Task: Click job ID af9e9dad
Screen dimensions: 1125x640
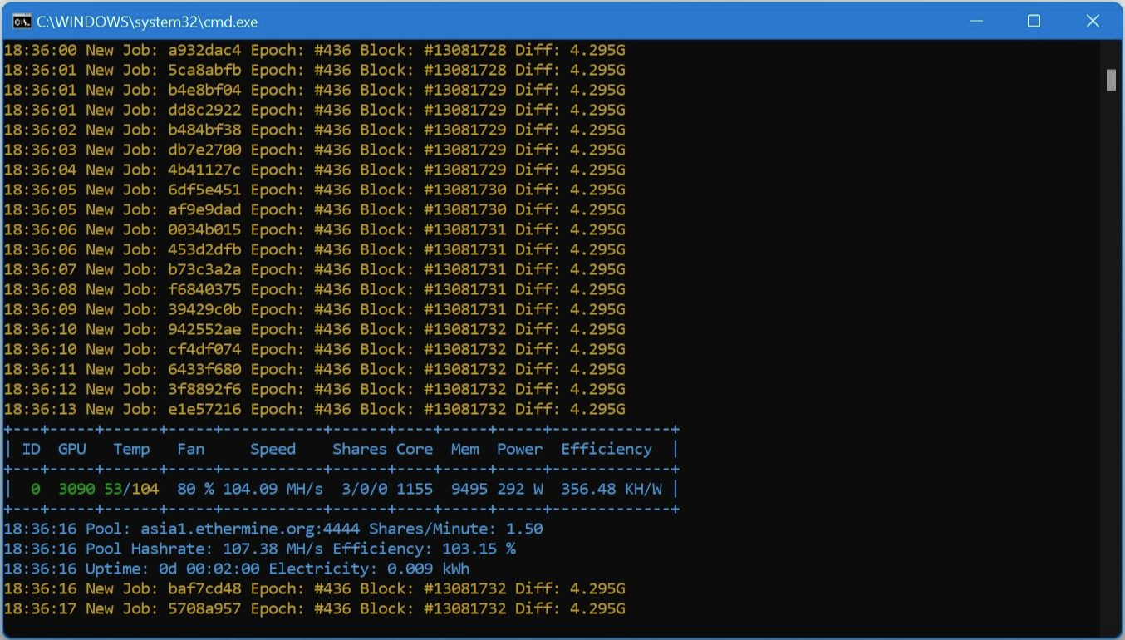Action: click(x=204, y=209)
